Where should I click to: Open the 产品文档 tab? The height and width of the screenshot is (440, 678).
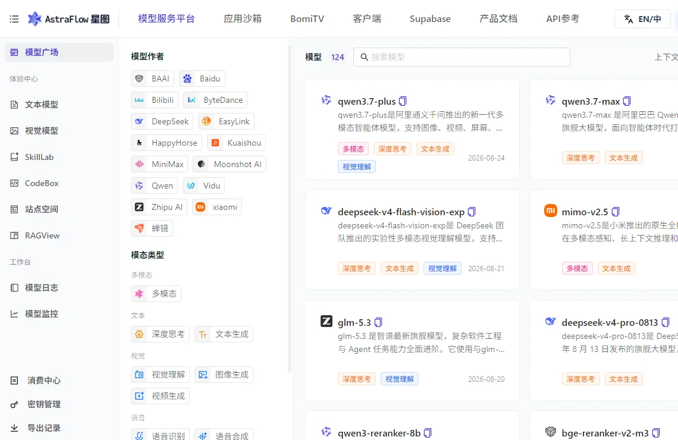click(x=498, y=18)
